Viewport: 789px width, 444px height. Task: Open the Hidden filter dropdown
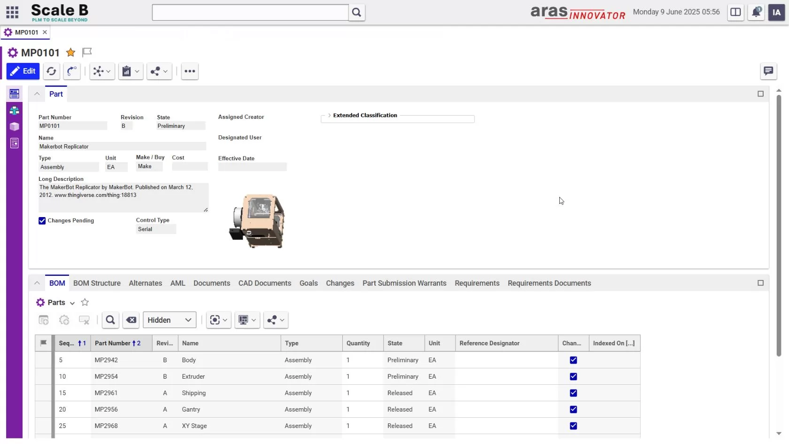pos(169,320)
